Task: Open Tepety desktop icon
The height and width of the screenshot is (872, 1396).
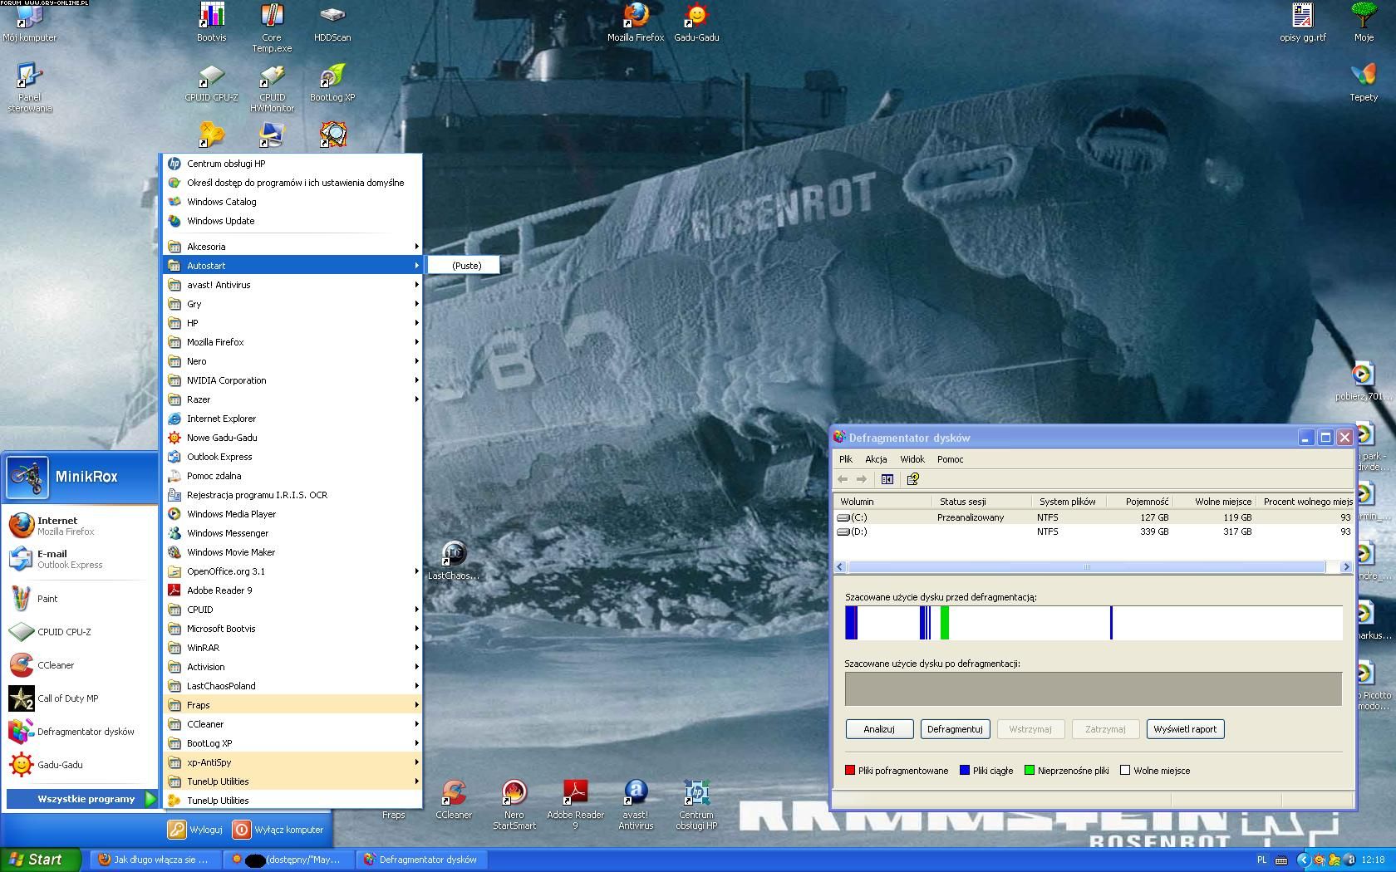Action: pyautogui.click(x=1364, y=81)
